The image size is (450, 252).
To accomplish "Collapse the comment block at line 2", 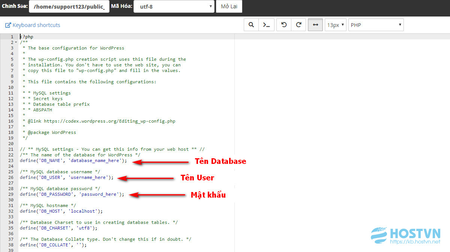I will click(16, 42).
